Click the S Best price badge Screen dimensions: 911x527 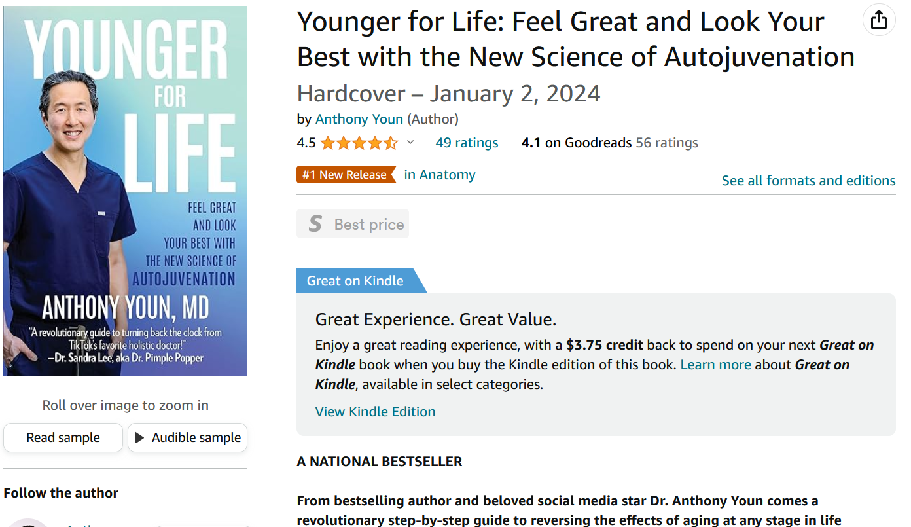click(x=353, y=224)
